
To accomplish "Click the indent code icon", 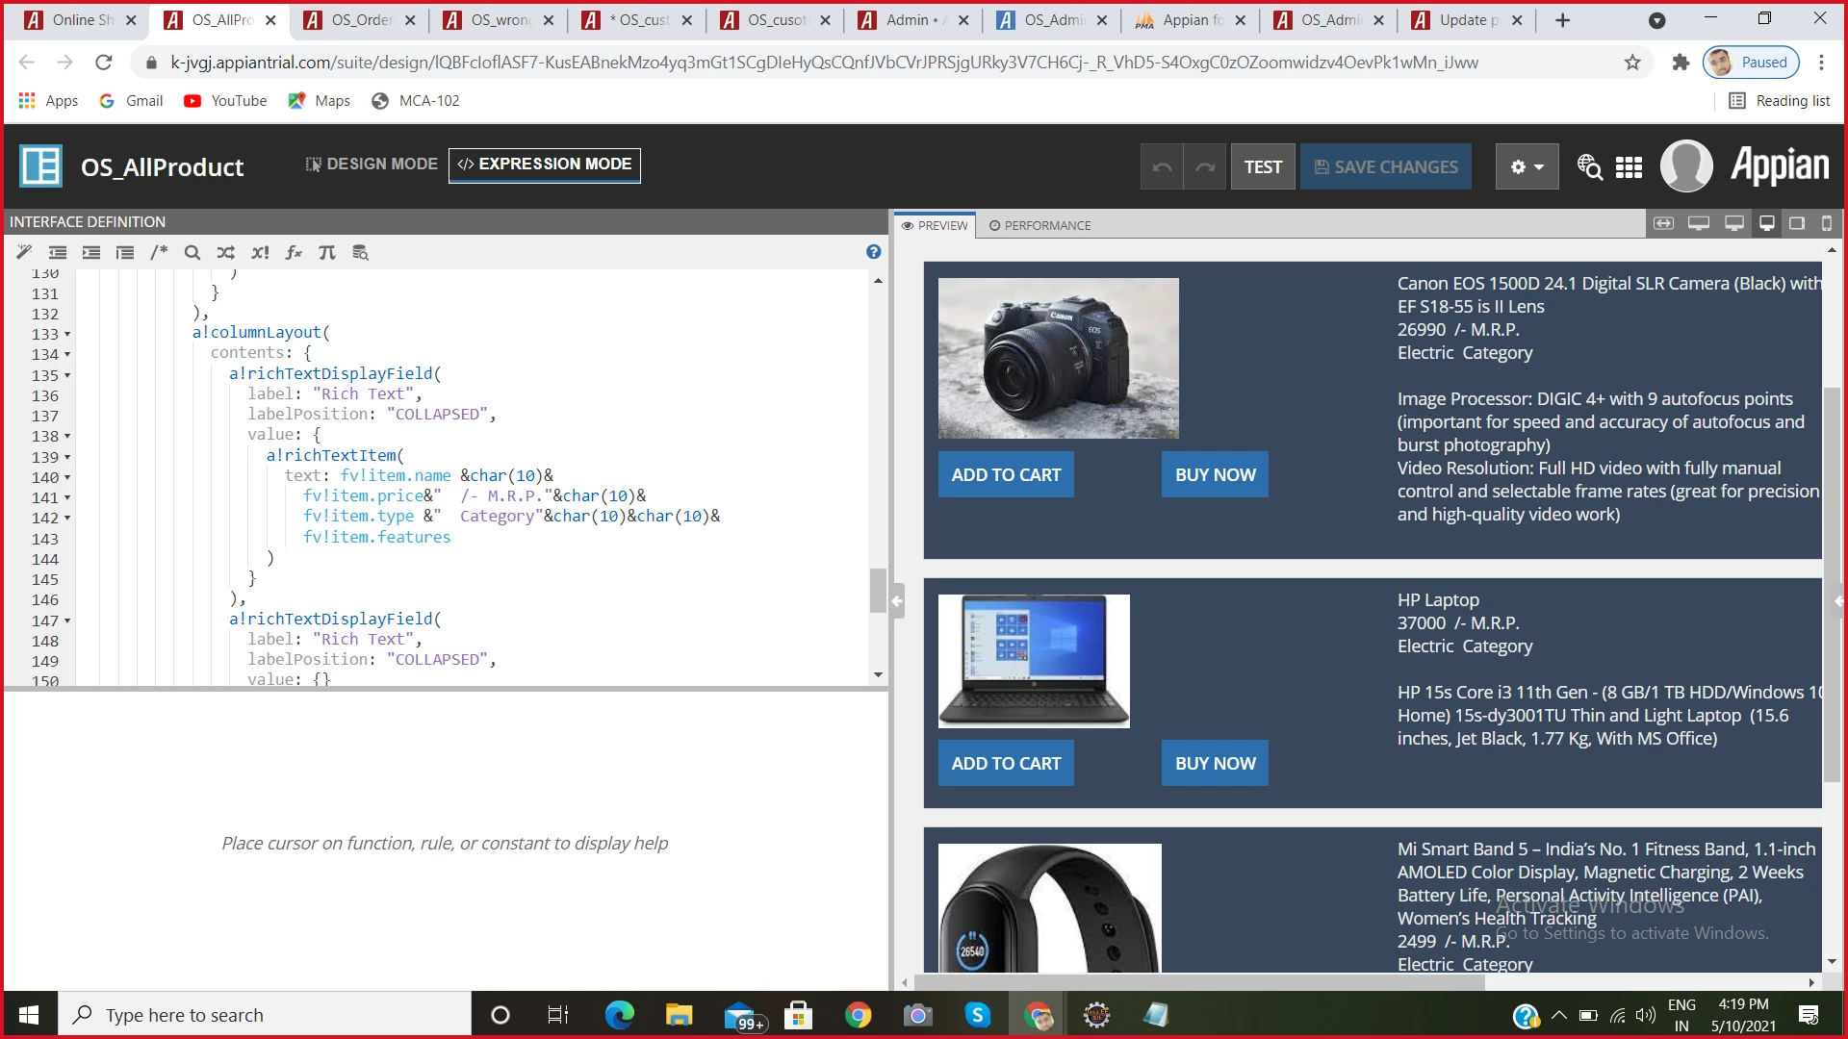I will tap(91, 252).
